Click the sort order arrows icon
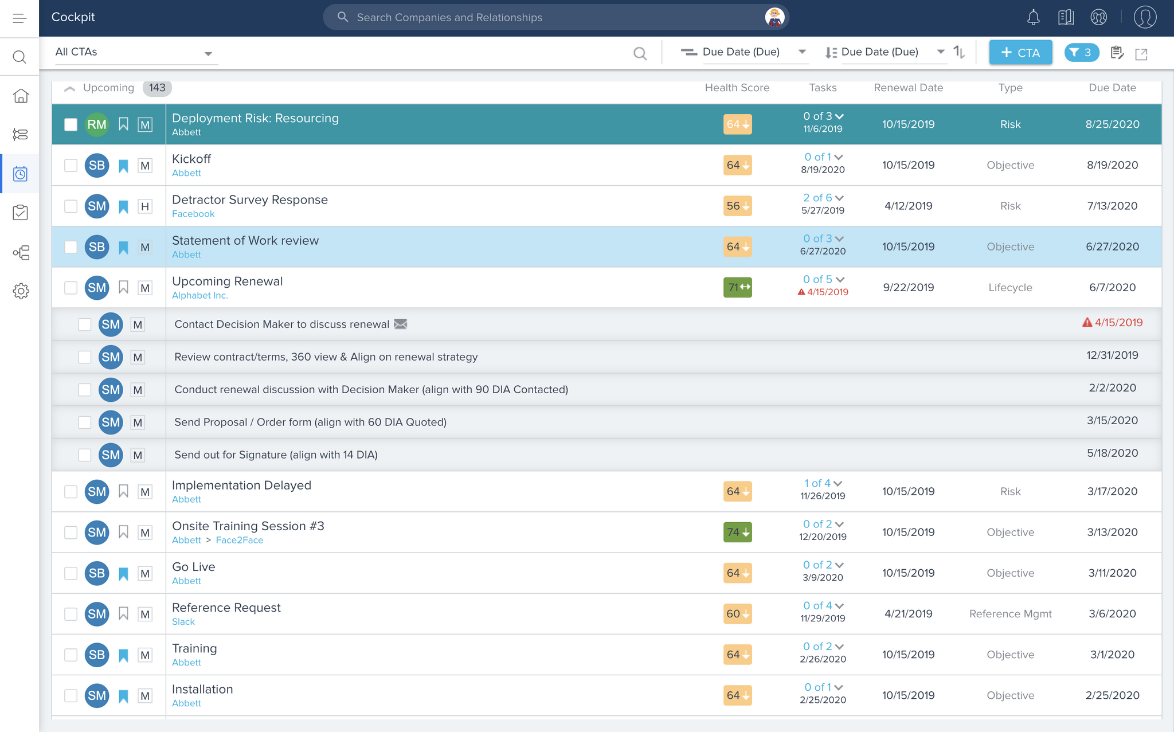Image resolution: width=1174 pixels, height=732 pixels. tap(959, 53)
